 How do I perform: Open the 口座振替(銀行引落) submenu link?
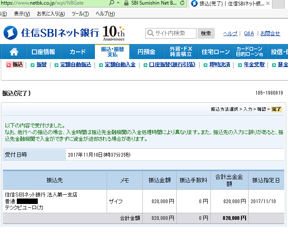[x=172, y=64]
